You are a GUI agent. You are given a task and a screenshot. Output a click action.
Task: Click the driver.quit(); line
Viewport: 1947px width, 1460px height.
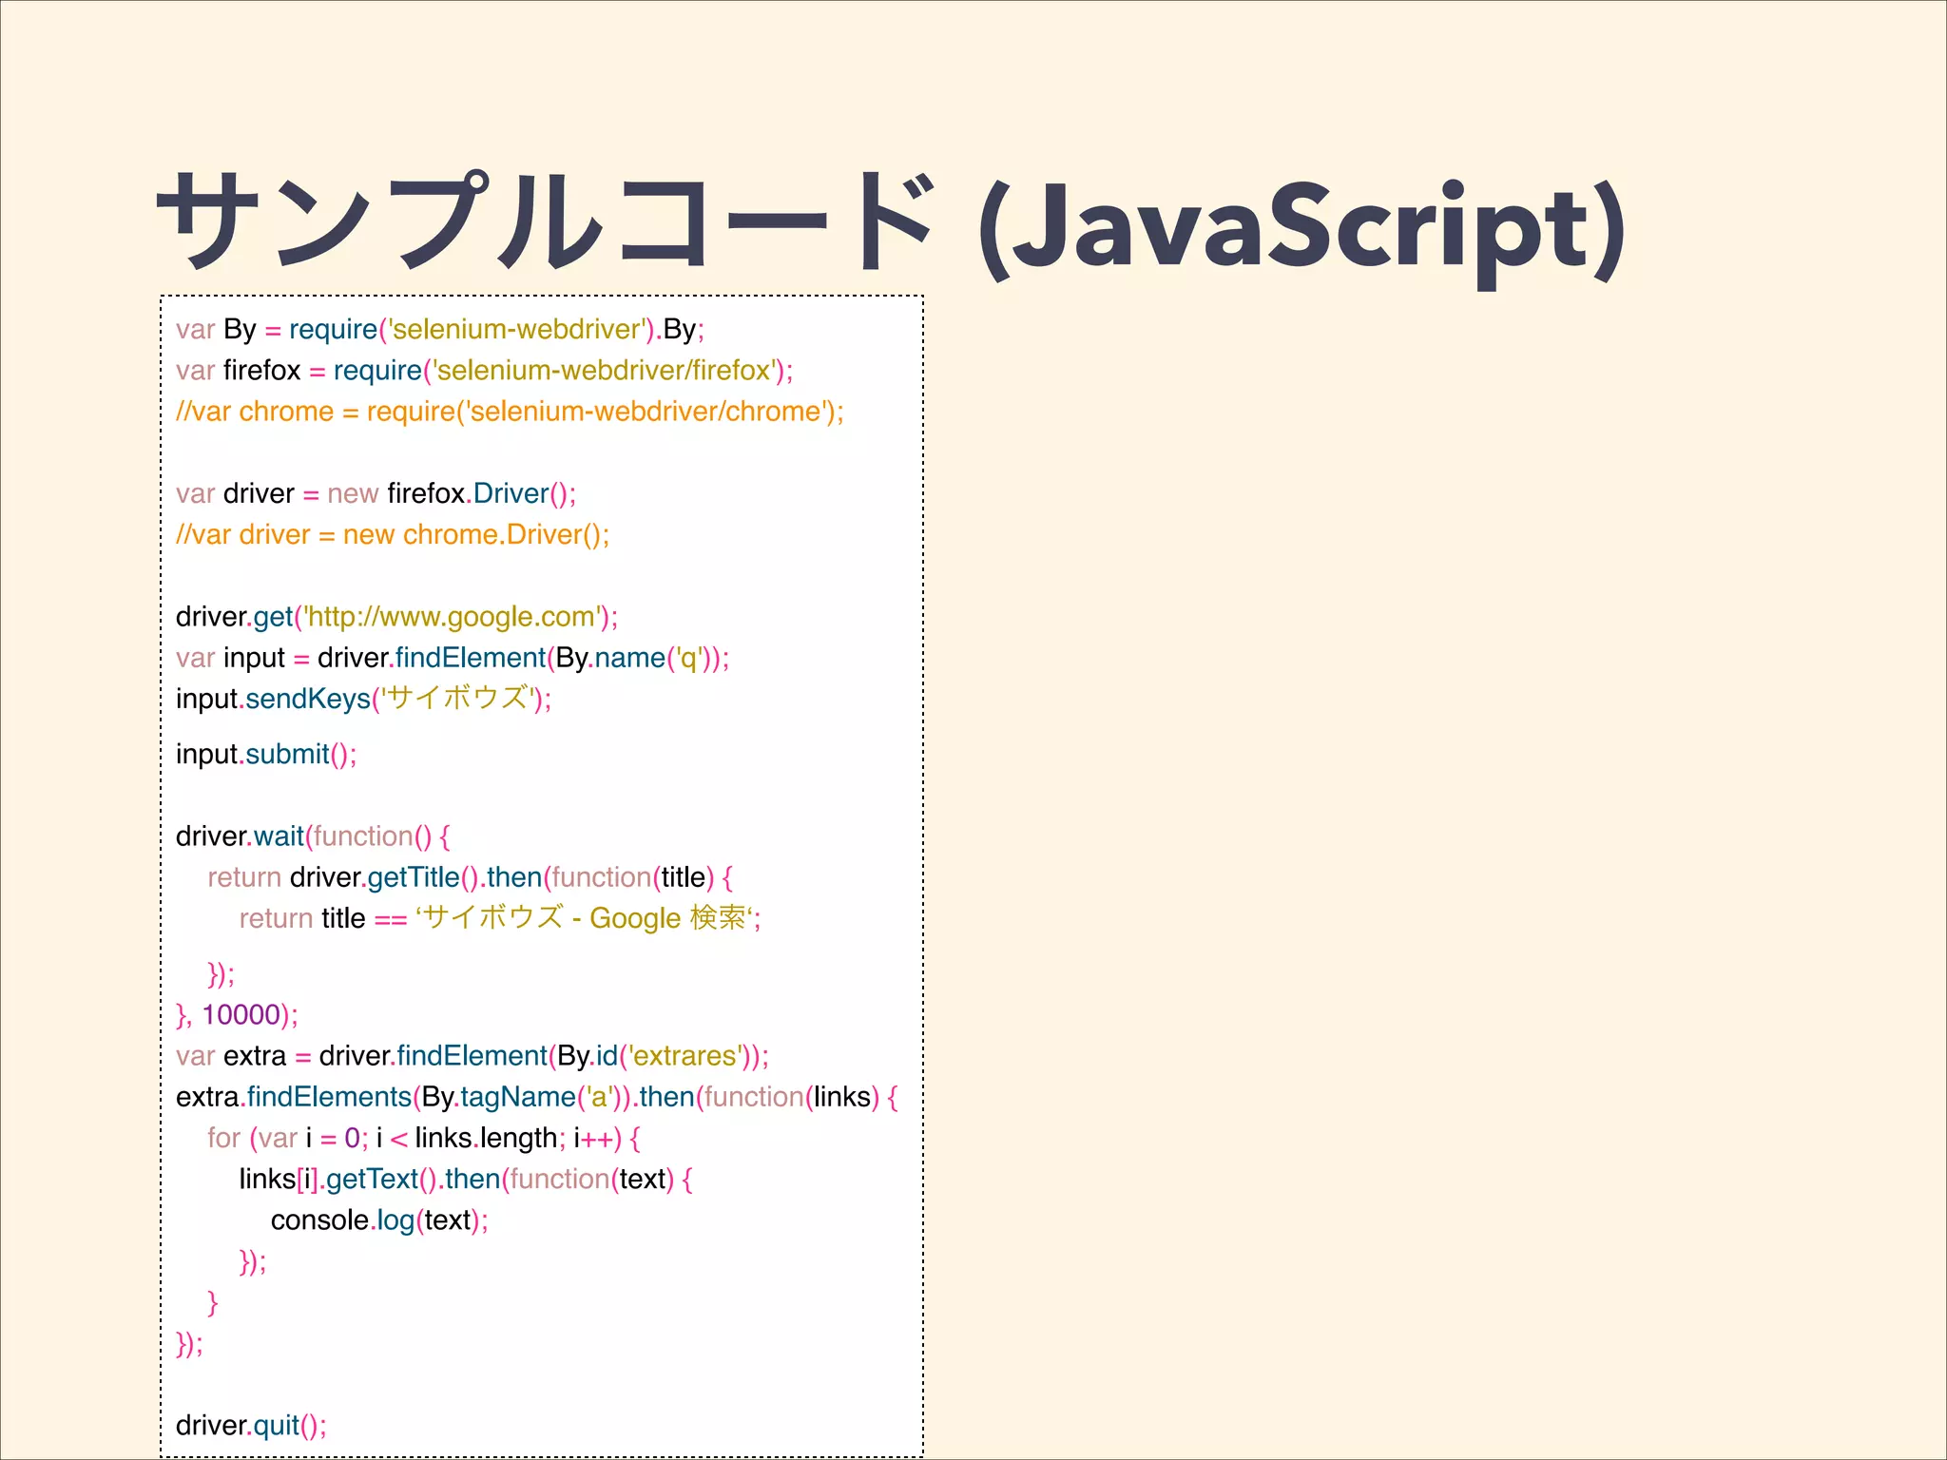click(x=251, y=1426)
